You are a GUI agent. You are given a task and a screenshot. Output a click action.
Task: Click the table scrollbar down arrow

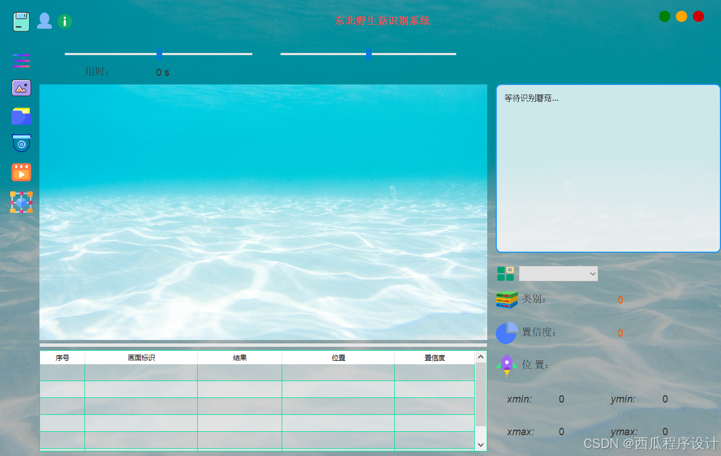click(480, 445)
